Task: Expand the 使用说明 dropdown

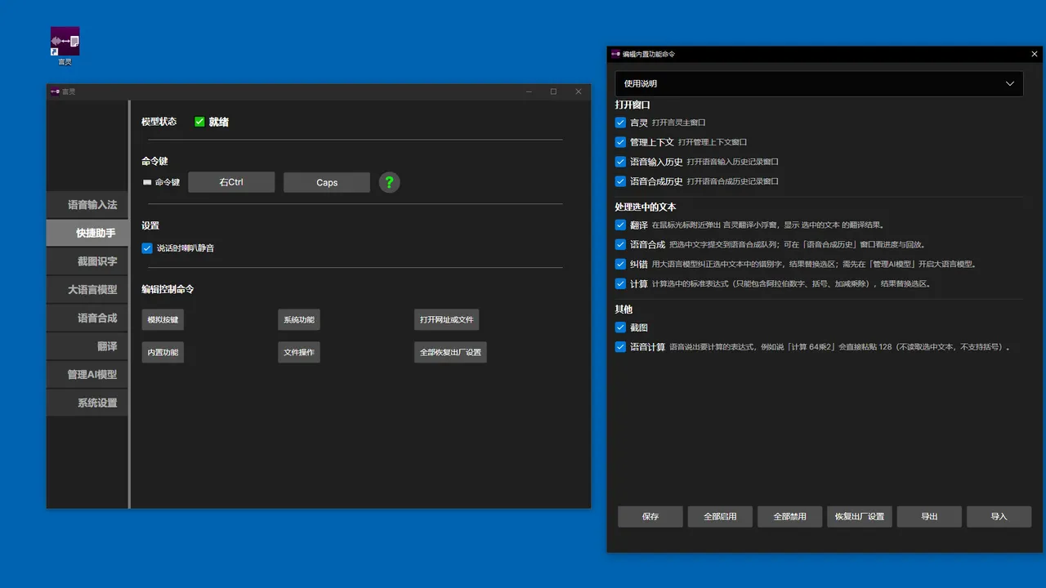Action: point(819,83)
